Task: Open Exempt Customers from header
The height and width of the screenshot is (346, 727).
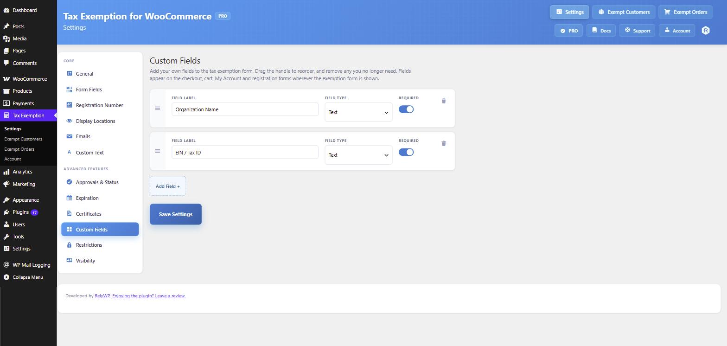Action: point(624,12)
